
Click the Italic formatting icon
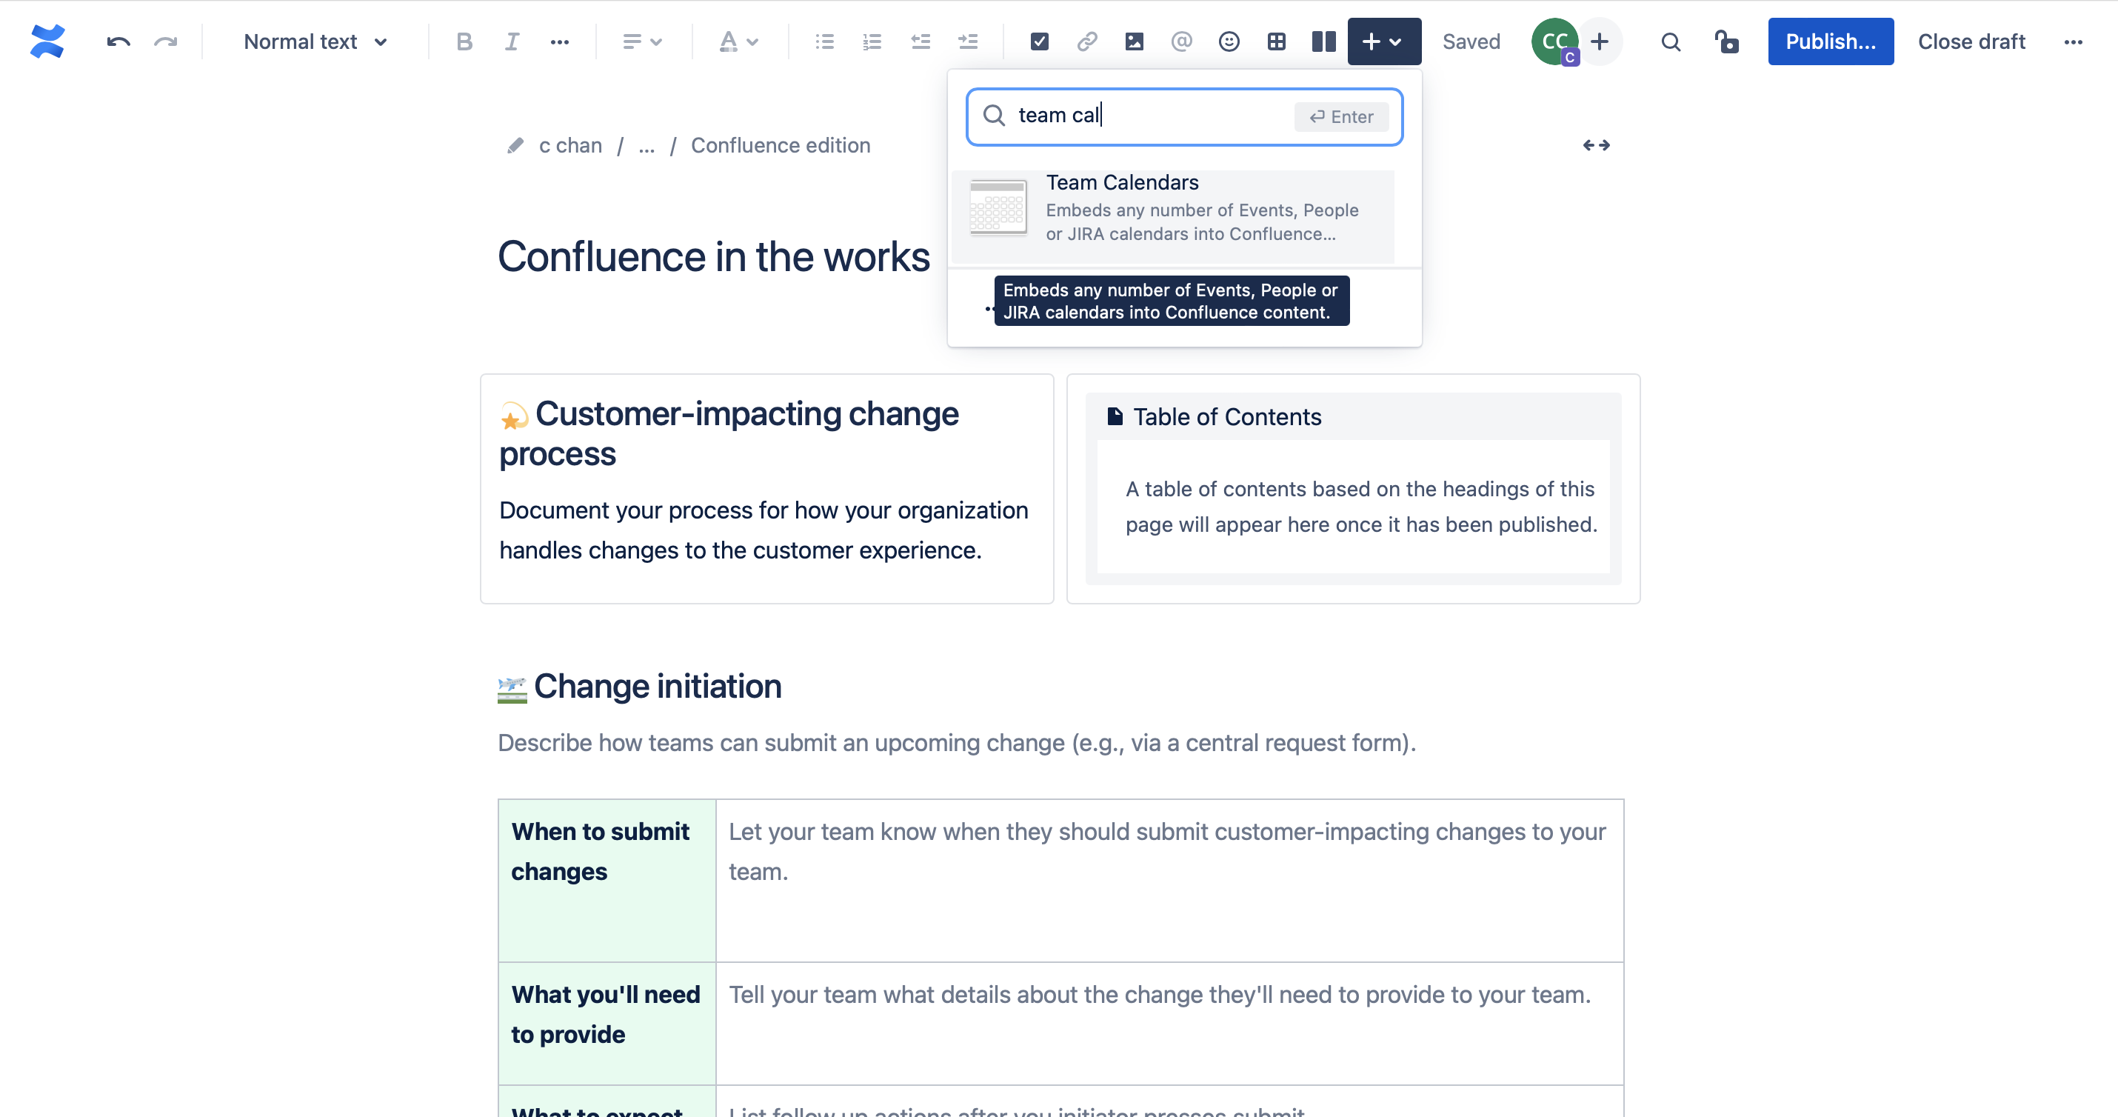tap(510, 41)
